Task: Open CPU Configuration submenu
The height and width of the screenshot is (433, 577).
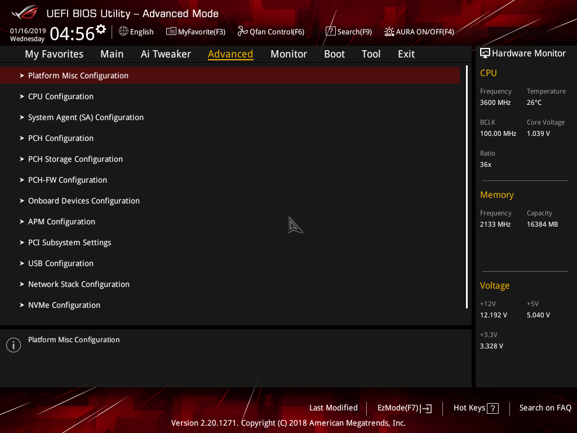Action: pos(60,96)
